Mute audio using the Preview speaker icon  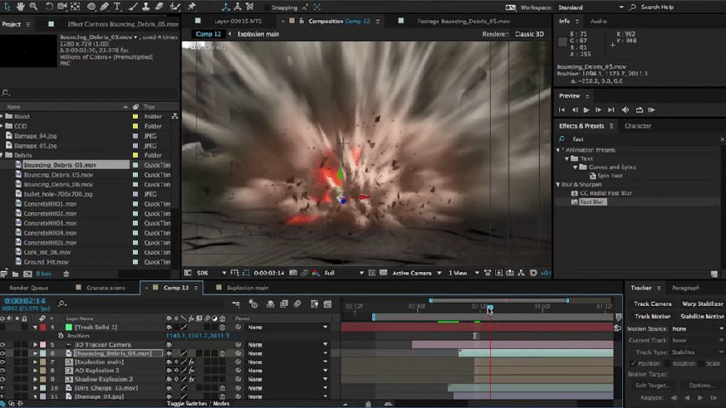(x=625, y=109)
